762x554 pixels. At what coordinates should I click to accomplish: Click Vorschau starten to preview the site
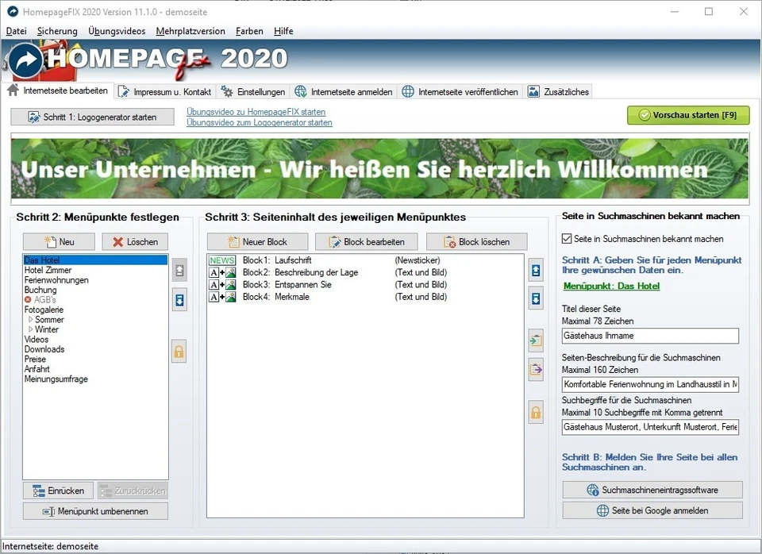coord(687,115)
